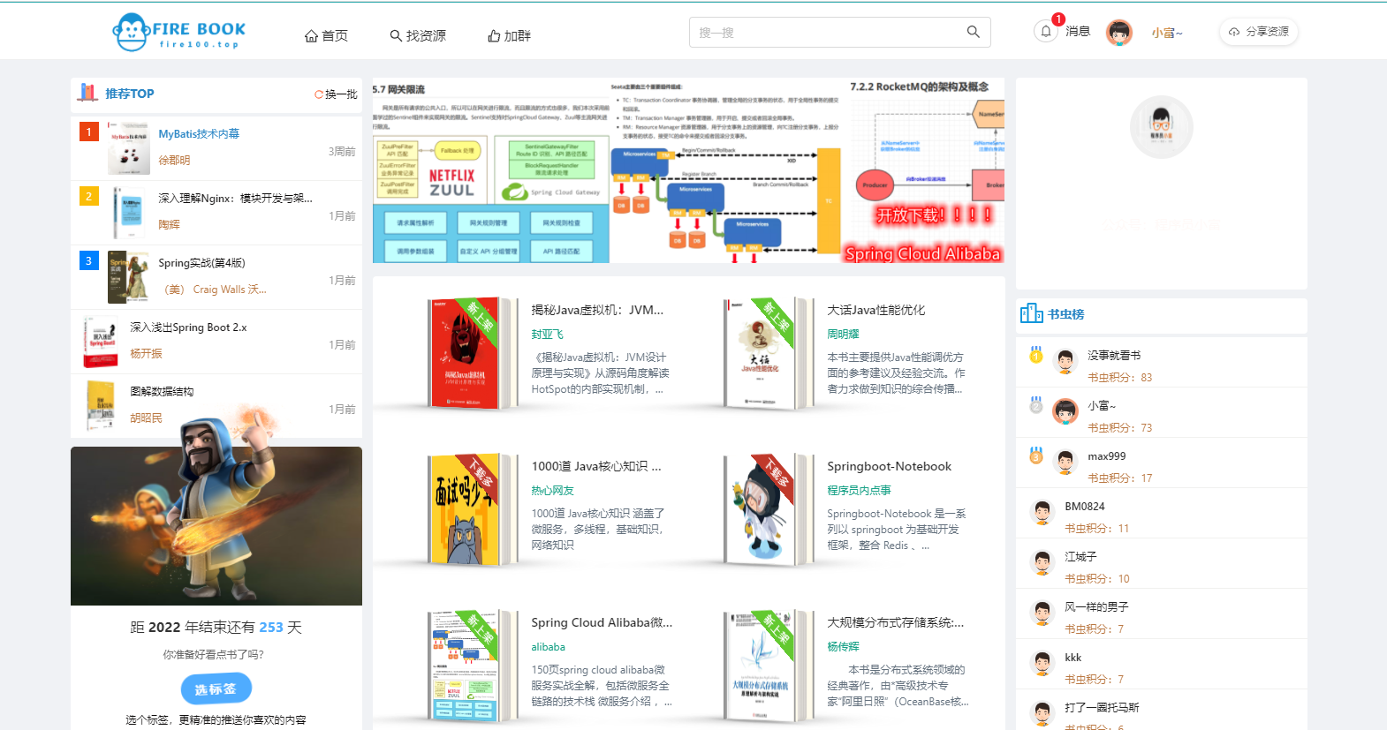The width and height of the screenshot is (1387, 730).
Task: Click the 分享资源 button
Action: click(x=1259, y=32)
